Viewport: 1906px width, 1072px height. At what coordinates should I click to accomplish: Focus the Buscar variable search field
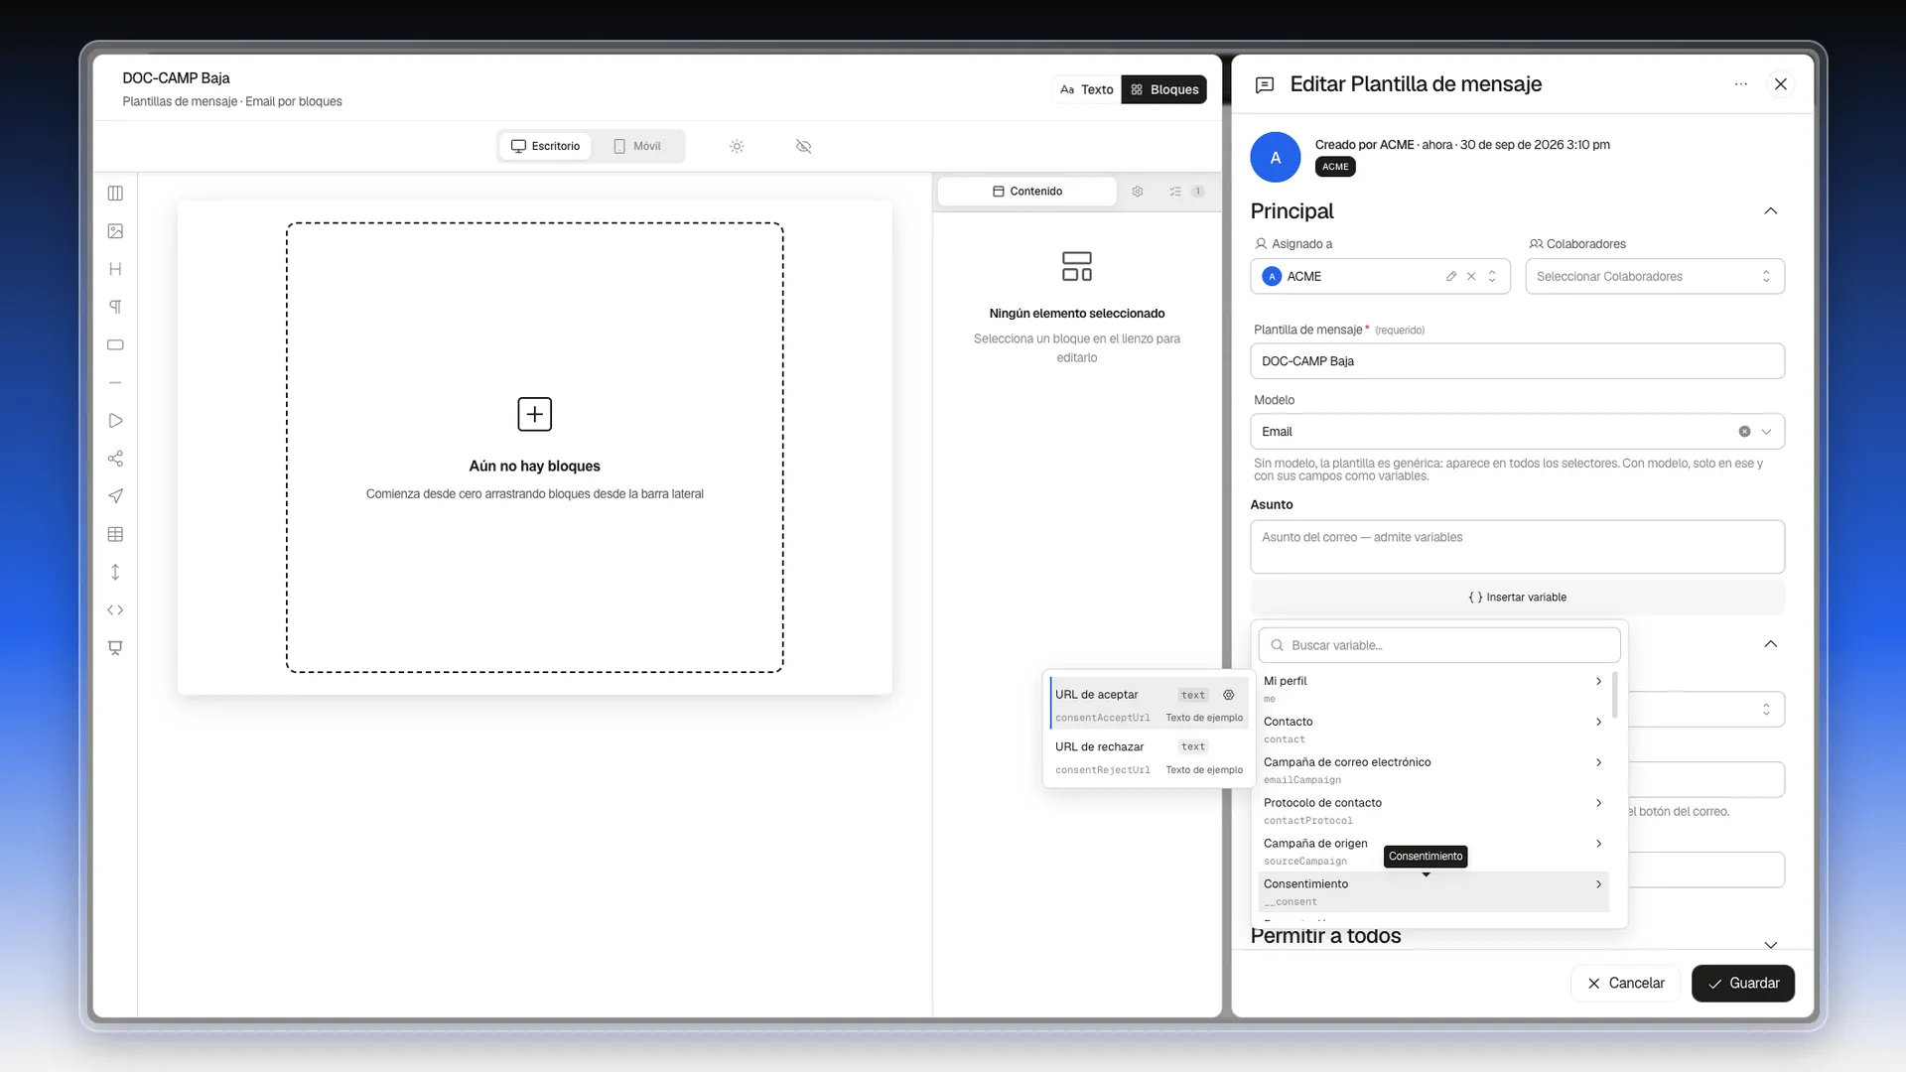(1439, 645)
